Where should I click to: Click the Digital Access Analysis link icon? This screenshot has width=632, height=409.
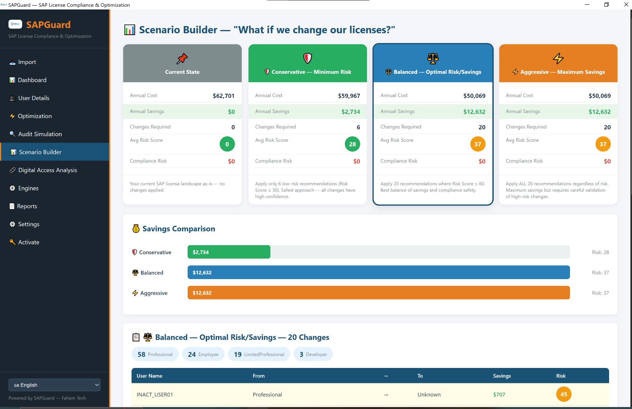[13, 170]
